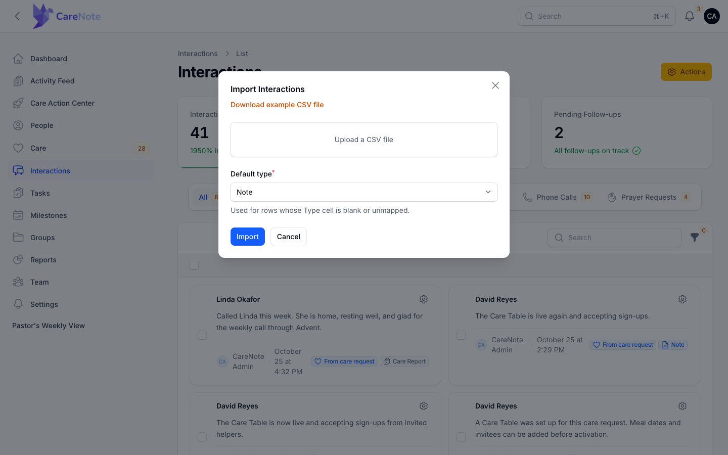Image resolution: width=728 pixels, height=455 pixels.
Task: Open Settings in the sidebar
Action: click(81, 304)
